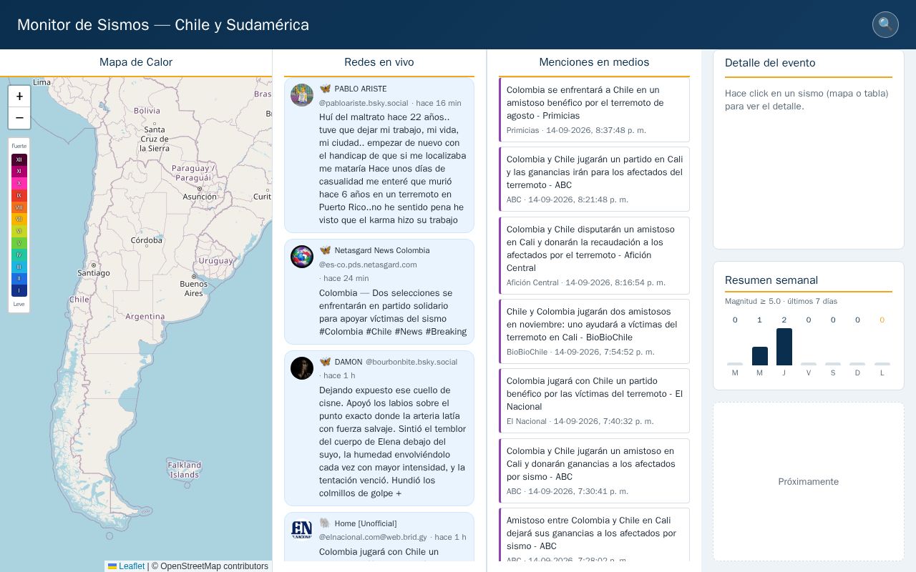The image size is (916, 572).
Task: Select intensity I swatch in the legend
Action: [19, 290]
